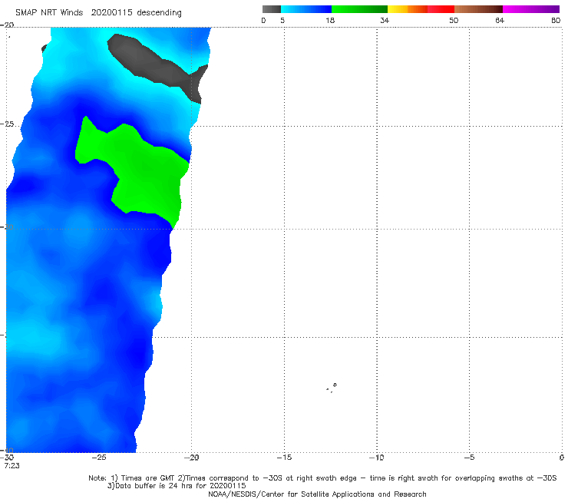Click the yellow-orange segment of the color bar
Image resolution: width=568 pixels, height=499 pixels.
[408, 9]
